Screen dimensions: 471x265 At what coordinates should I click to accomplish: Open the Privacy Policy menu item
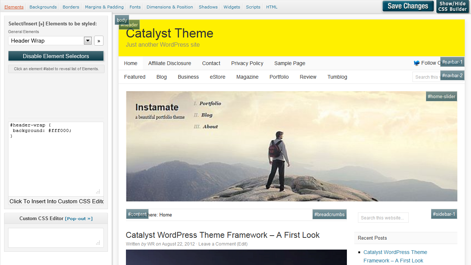(x=247, y=63)
